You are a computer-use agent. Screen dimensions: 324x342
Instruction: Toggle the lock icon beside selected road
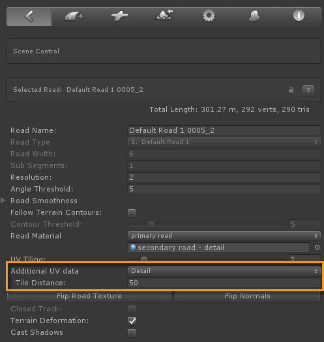(291, 90)
